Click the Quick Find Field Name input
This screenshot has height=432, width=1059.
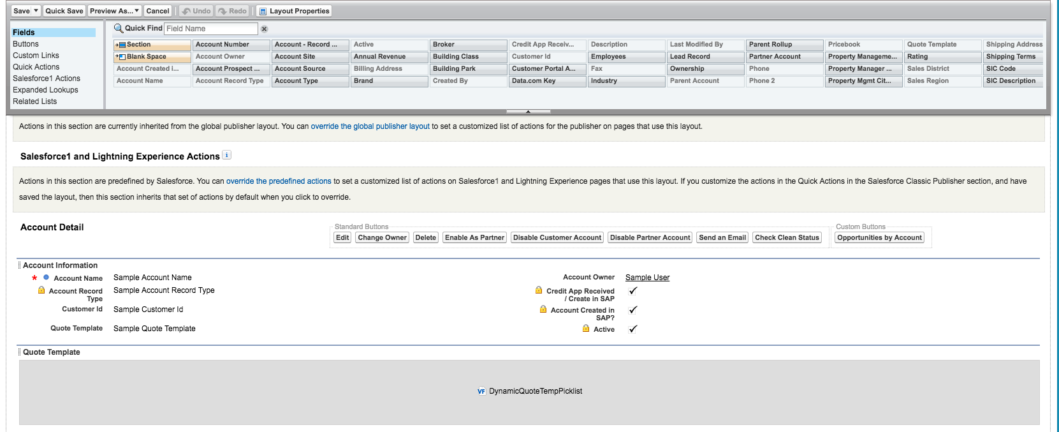tap(210, 29)
